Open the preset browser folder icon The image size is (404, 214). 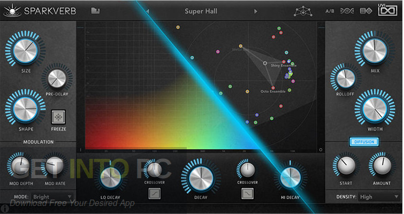tap(95, 11)
